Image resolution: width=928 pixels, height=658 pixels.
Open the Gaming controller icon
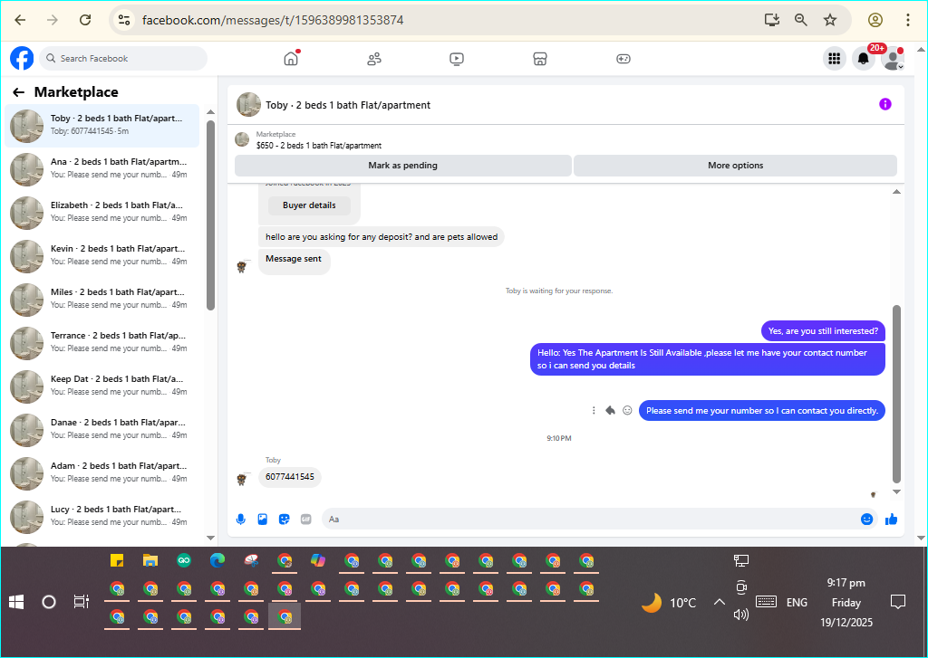point(623,59)
